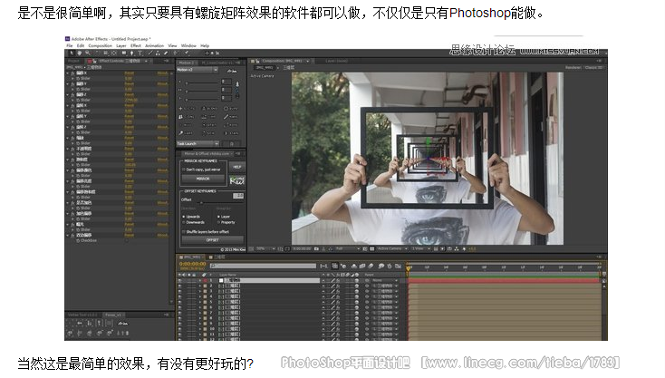Open the None parent dropdown for layer 1

tap(385, 280)
